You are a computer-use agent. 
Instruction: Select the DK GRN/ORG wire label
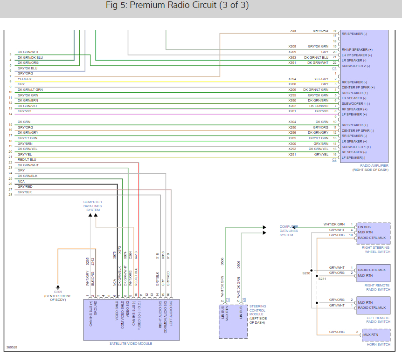click(x=28, y=63)
